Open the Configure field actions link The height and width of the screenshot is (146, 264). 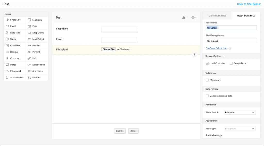217,48
